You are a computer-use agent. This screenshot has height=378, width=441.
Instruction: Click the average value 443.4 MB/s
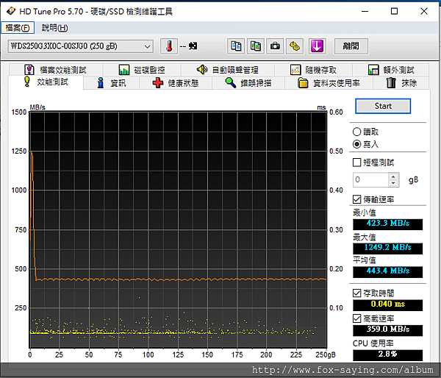[387, 272]
